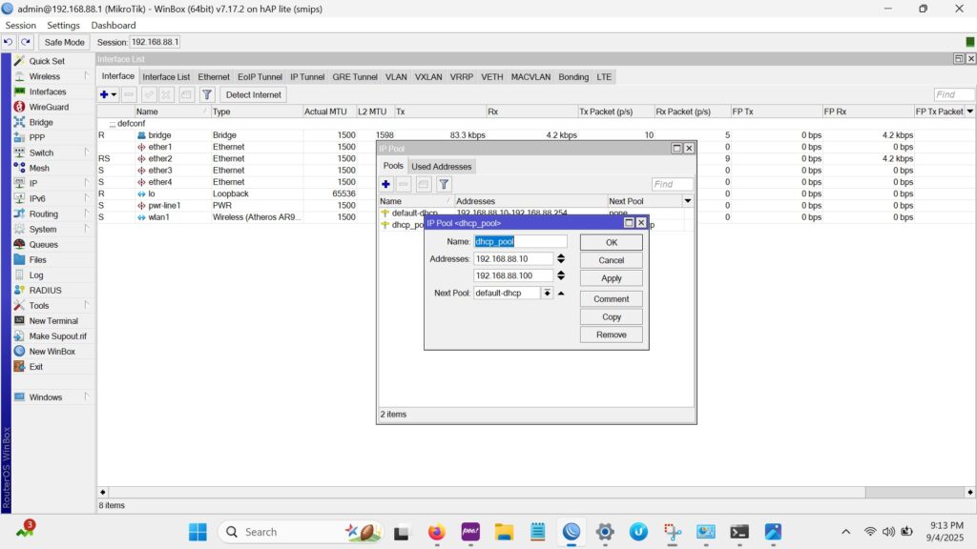
Task: Click stepper arrows beside 192.168.88.100
Action: [561, 275]
